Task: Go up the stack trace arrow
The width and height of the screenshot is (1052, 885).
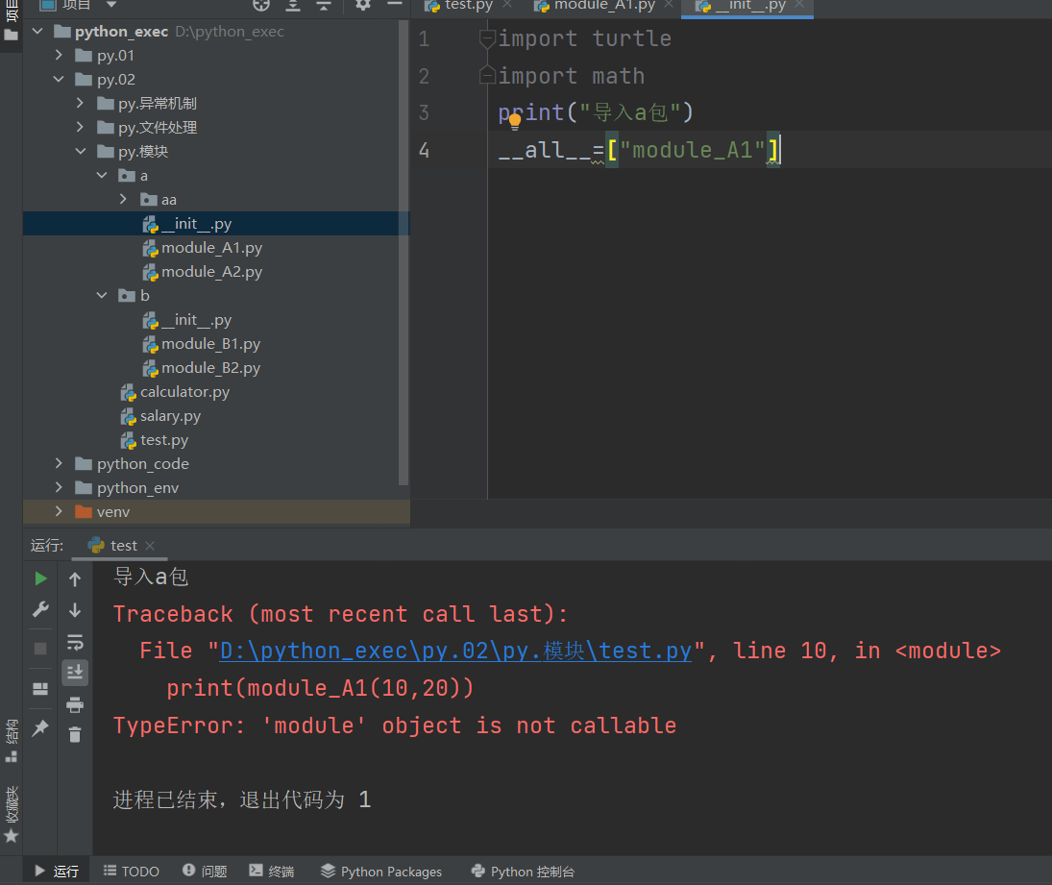Action: click(75, 579)
